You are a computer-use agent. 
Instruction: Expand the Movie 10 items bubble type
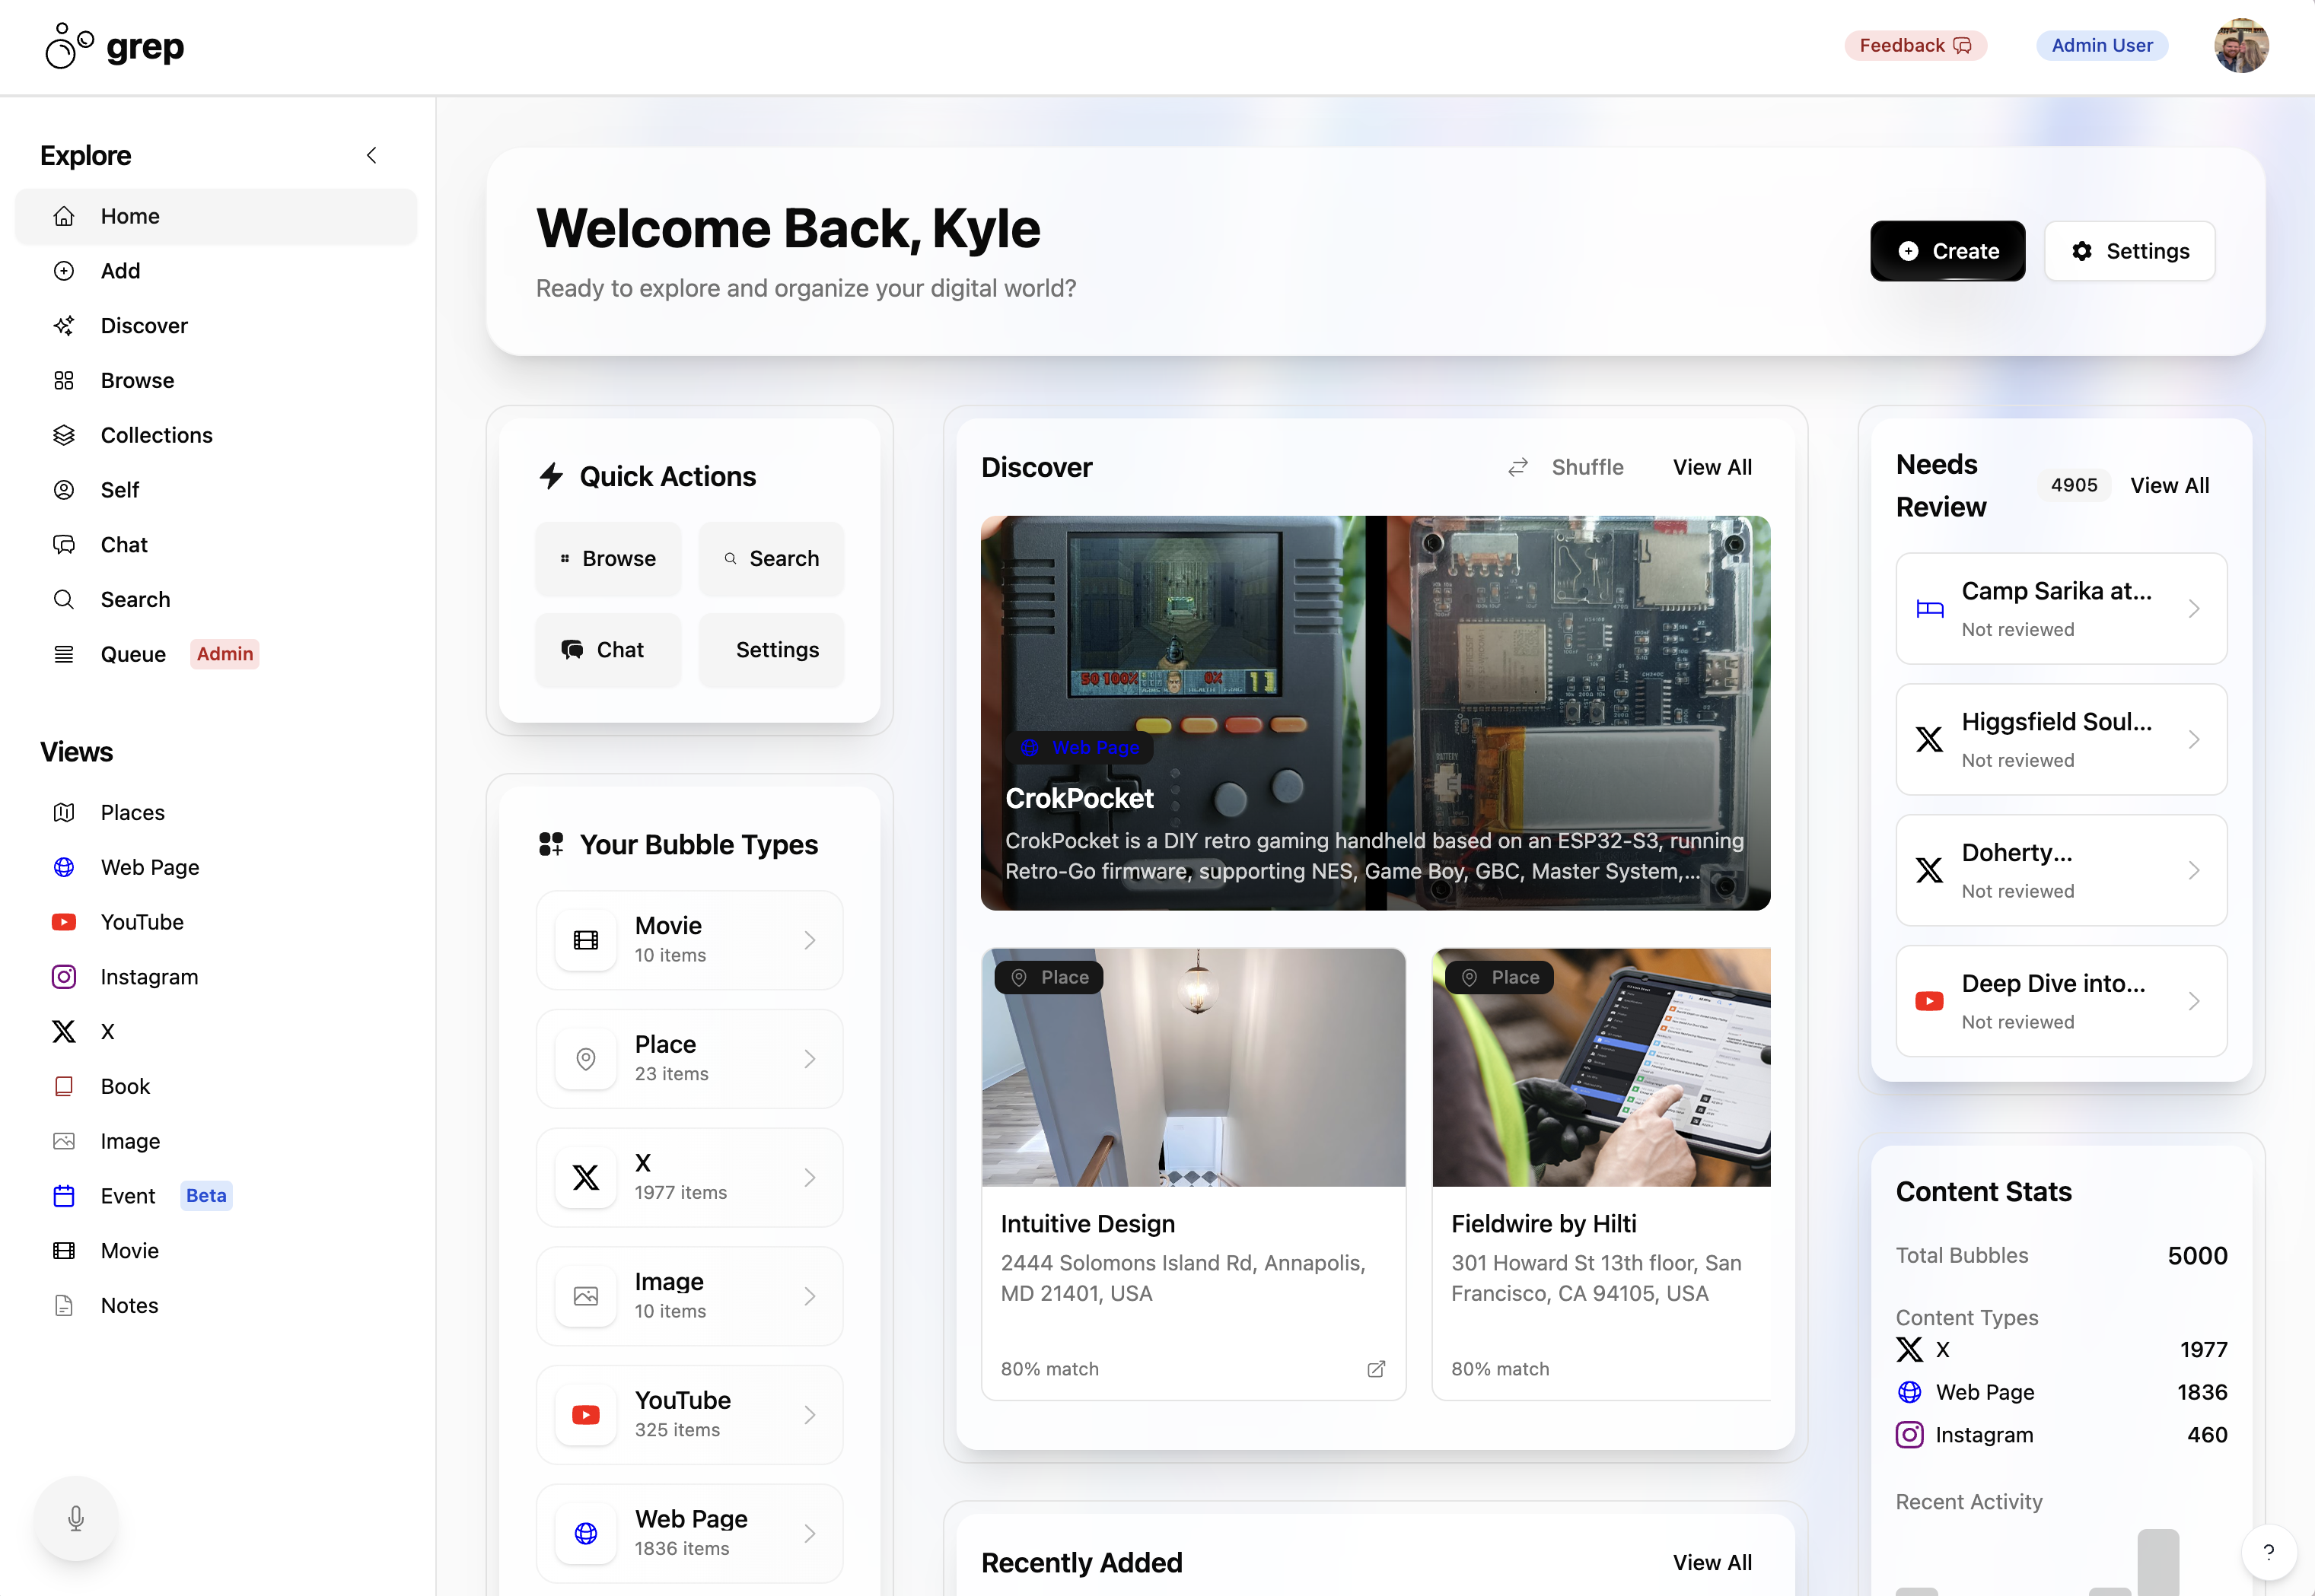[690, 940]
